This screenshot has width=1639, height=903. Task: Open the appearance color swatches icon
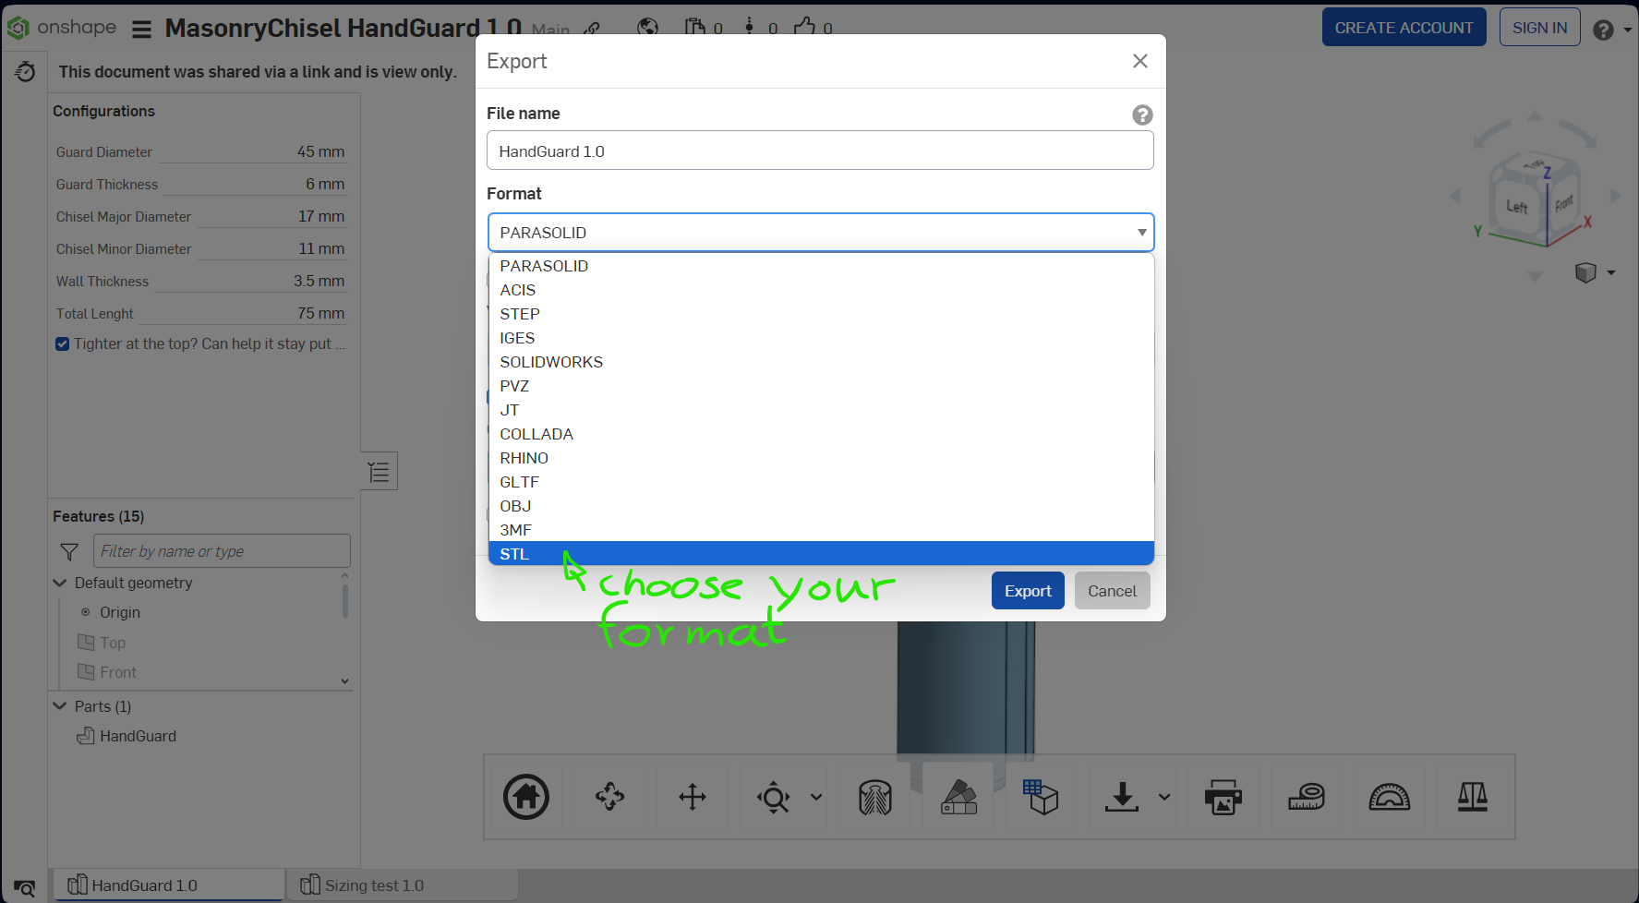[958, 797]
